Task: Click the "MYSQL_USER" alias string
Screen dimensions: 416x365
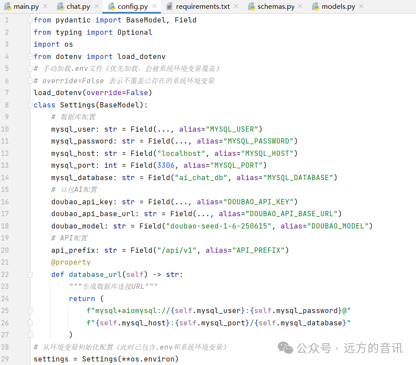Action: click(x=234, y=129)
